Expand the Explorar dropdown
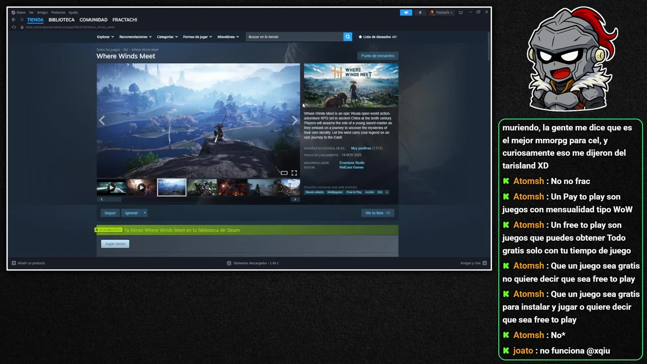Screen dimensions: 647x364 click(x=105, y=37)
